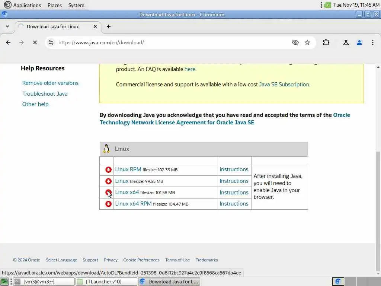Open Java SE Subscription link

(284, 85)
